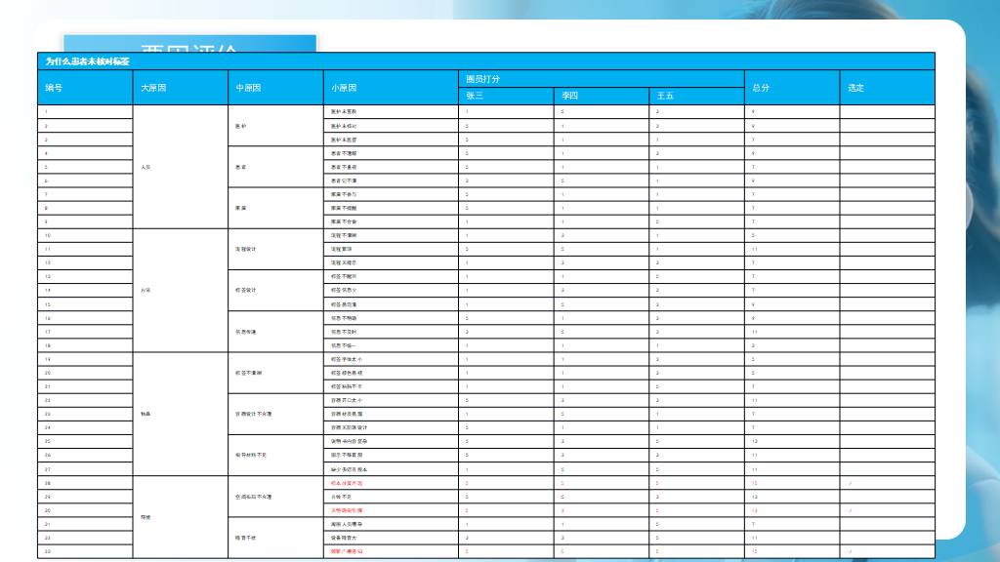
Task: Select the 物品 major cause cell
Action: (146, 414)
